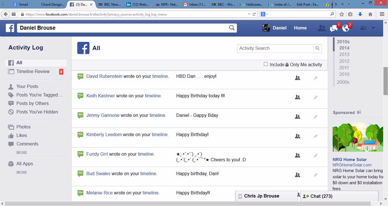The width and height of the screenshot is (388, 206).
Task: Expand MORE under All Apps
Action: click(x=22, y=172)
